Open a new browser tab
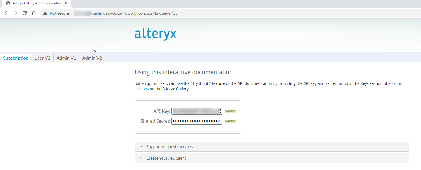The image size is (421, 170). 77,3
